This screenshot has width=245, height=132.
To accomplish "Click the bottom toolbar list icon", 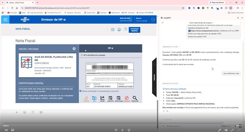I will (41, 112).
